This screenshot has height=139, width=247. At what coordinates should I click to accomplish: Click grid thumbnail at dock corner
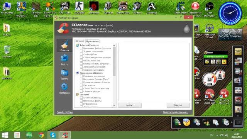coord(238,122)
